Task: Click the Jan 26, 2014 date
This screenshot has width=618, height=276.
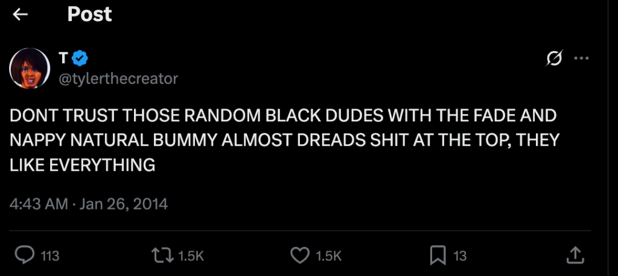Action: point(124,204)
